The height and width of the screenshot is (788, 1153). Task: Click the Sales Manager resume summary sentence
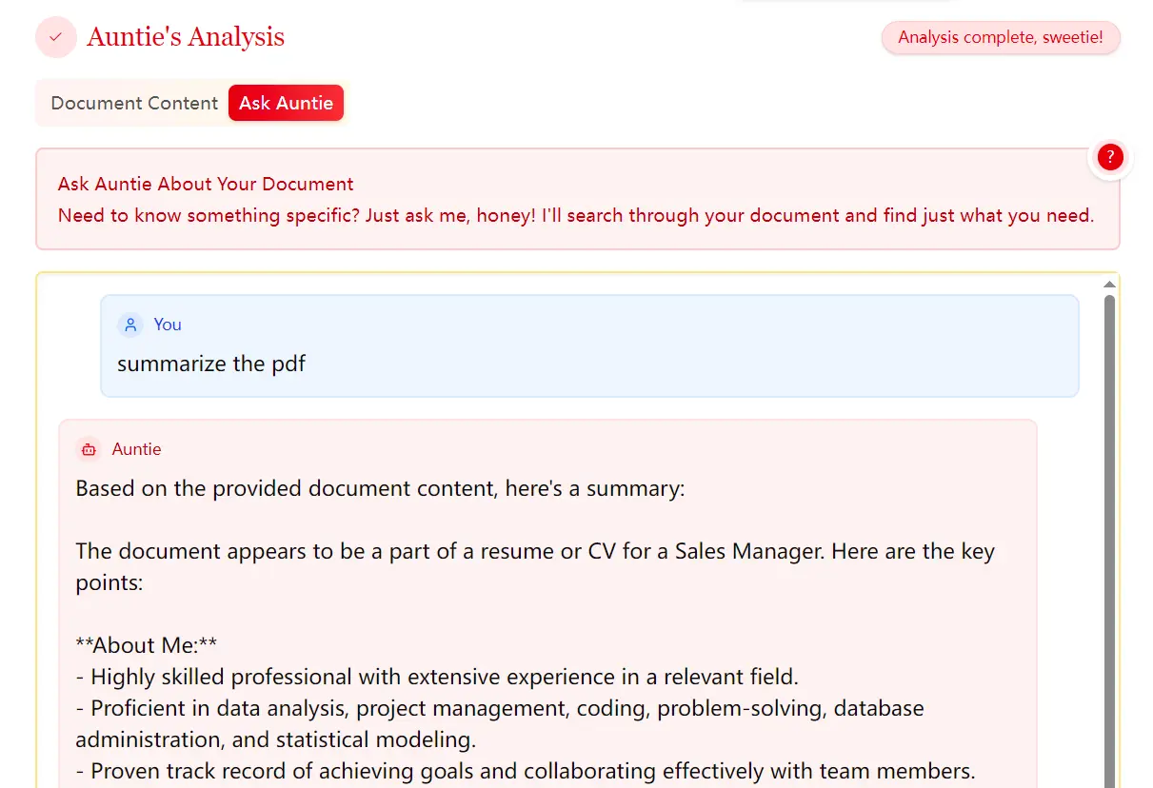pos(534,552)
